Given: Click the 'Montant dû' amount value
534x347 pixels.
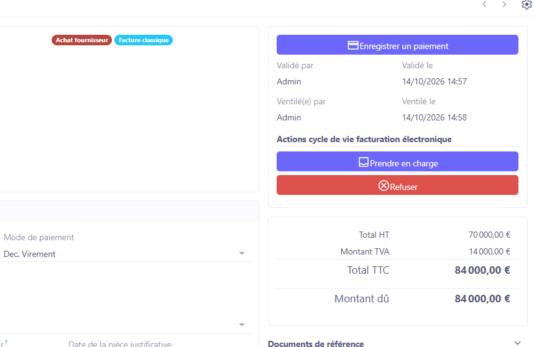Looking at the screenshot, I should tap(482, 299).
